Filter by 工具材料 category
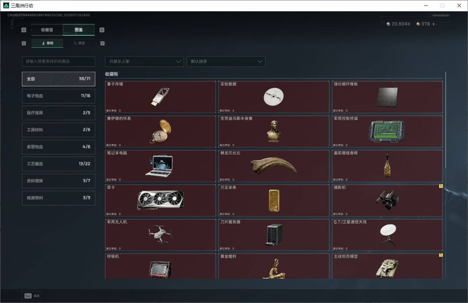The height and width of the screenshot is (303, 468). tap(58, 130)
